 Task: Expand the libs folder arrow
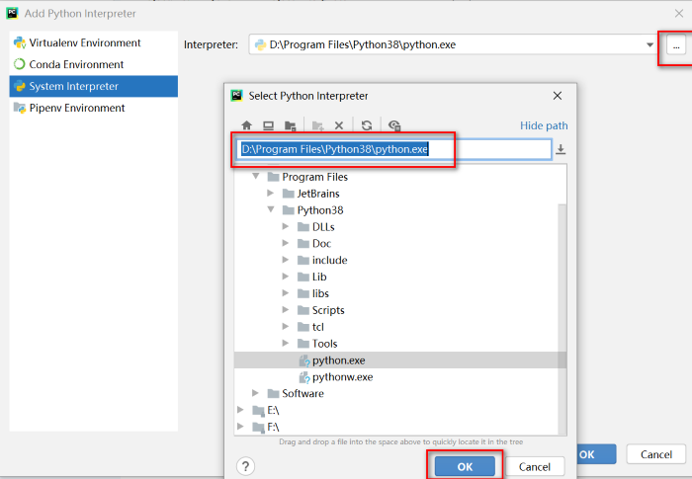286,293
